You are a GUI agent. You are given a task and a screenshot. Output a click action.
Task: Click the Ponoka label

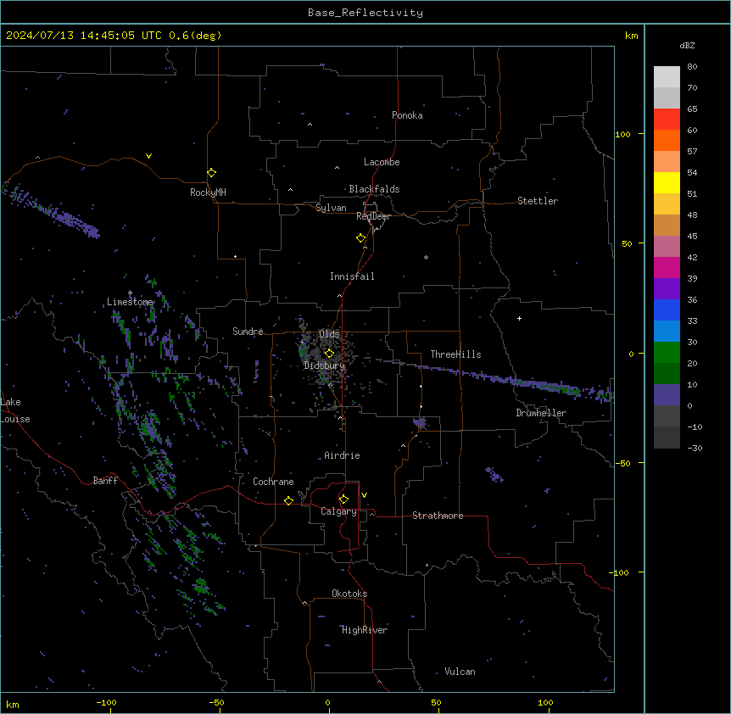[x=407, y=115]
